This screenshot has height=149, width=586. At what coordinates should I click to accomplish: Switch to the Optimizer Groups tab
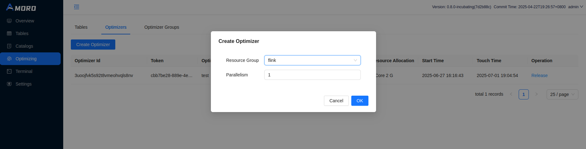[162, 27]
